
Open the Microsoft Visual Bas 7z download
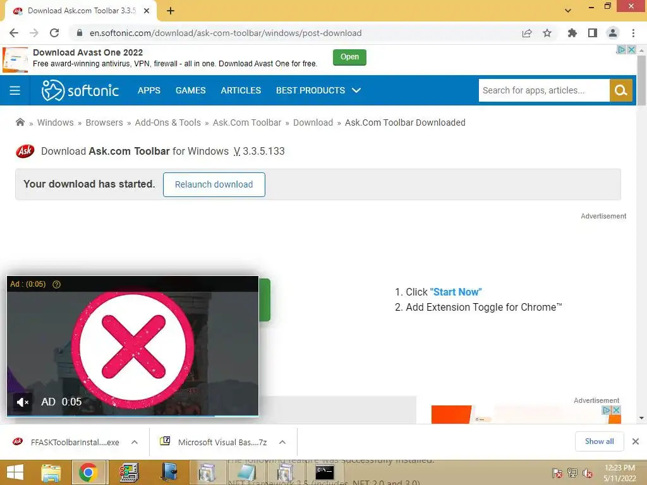(x=214, y=442)
